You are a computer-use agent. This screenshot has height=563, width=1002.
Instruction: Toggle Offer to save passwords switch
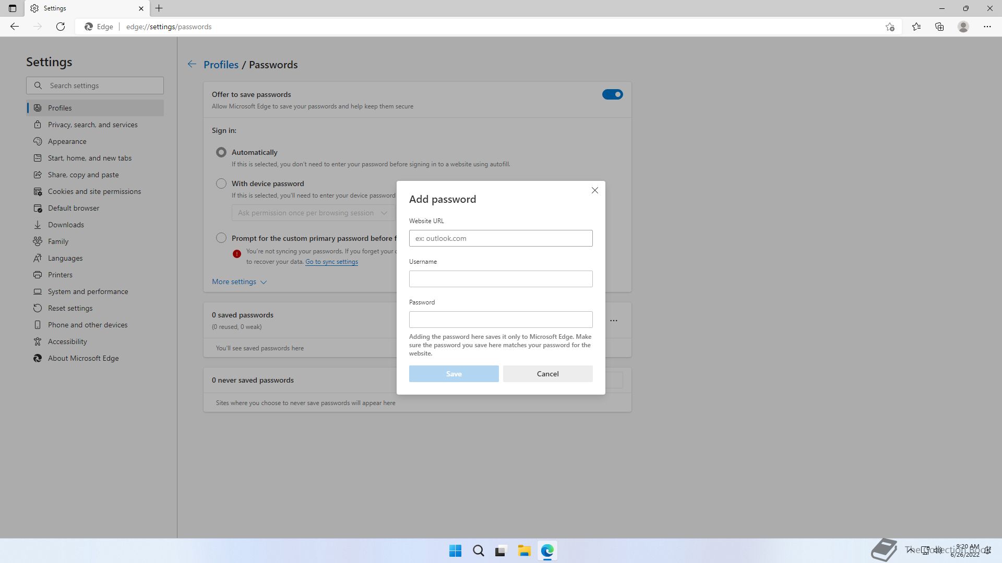point(612,94)
